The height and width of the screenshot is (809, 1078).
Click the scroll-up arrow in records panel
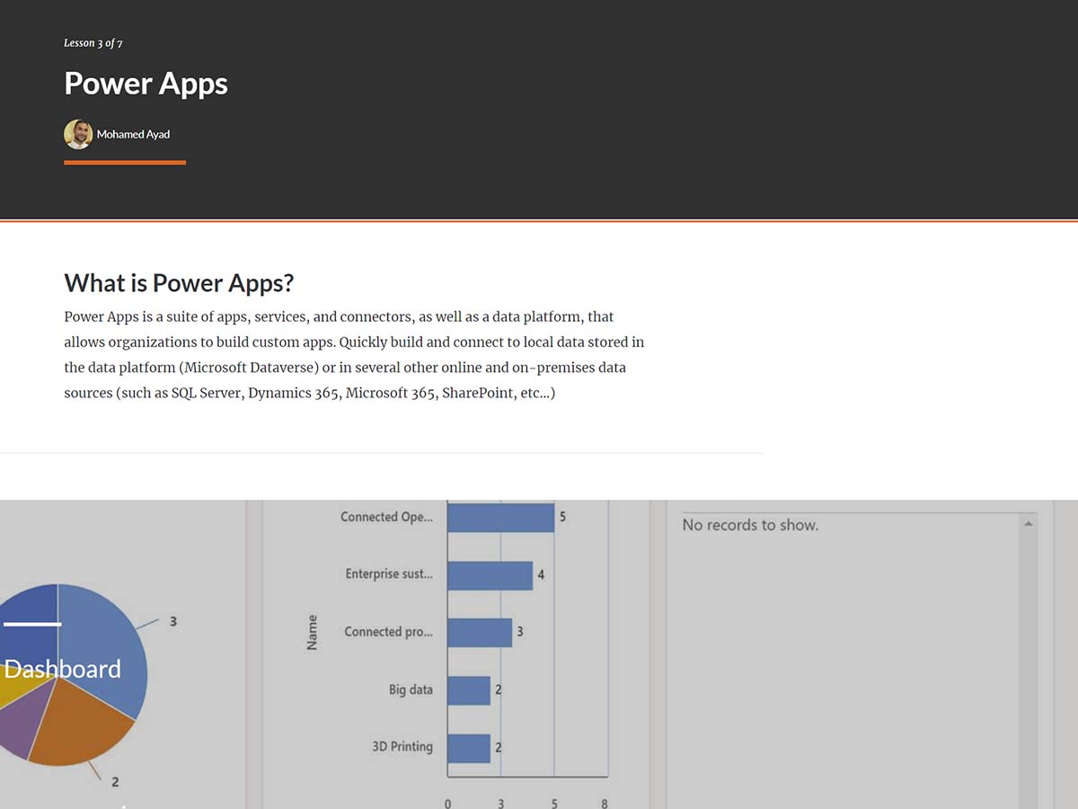[x=1029, y=524]
